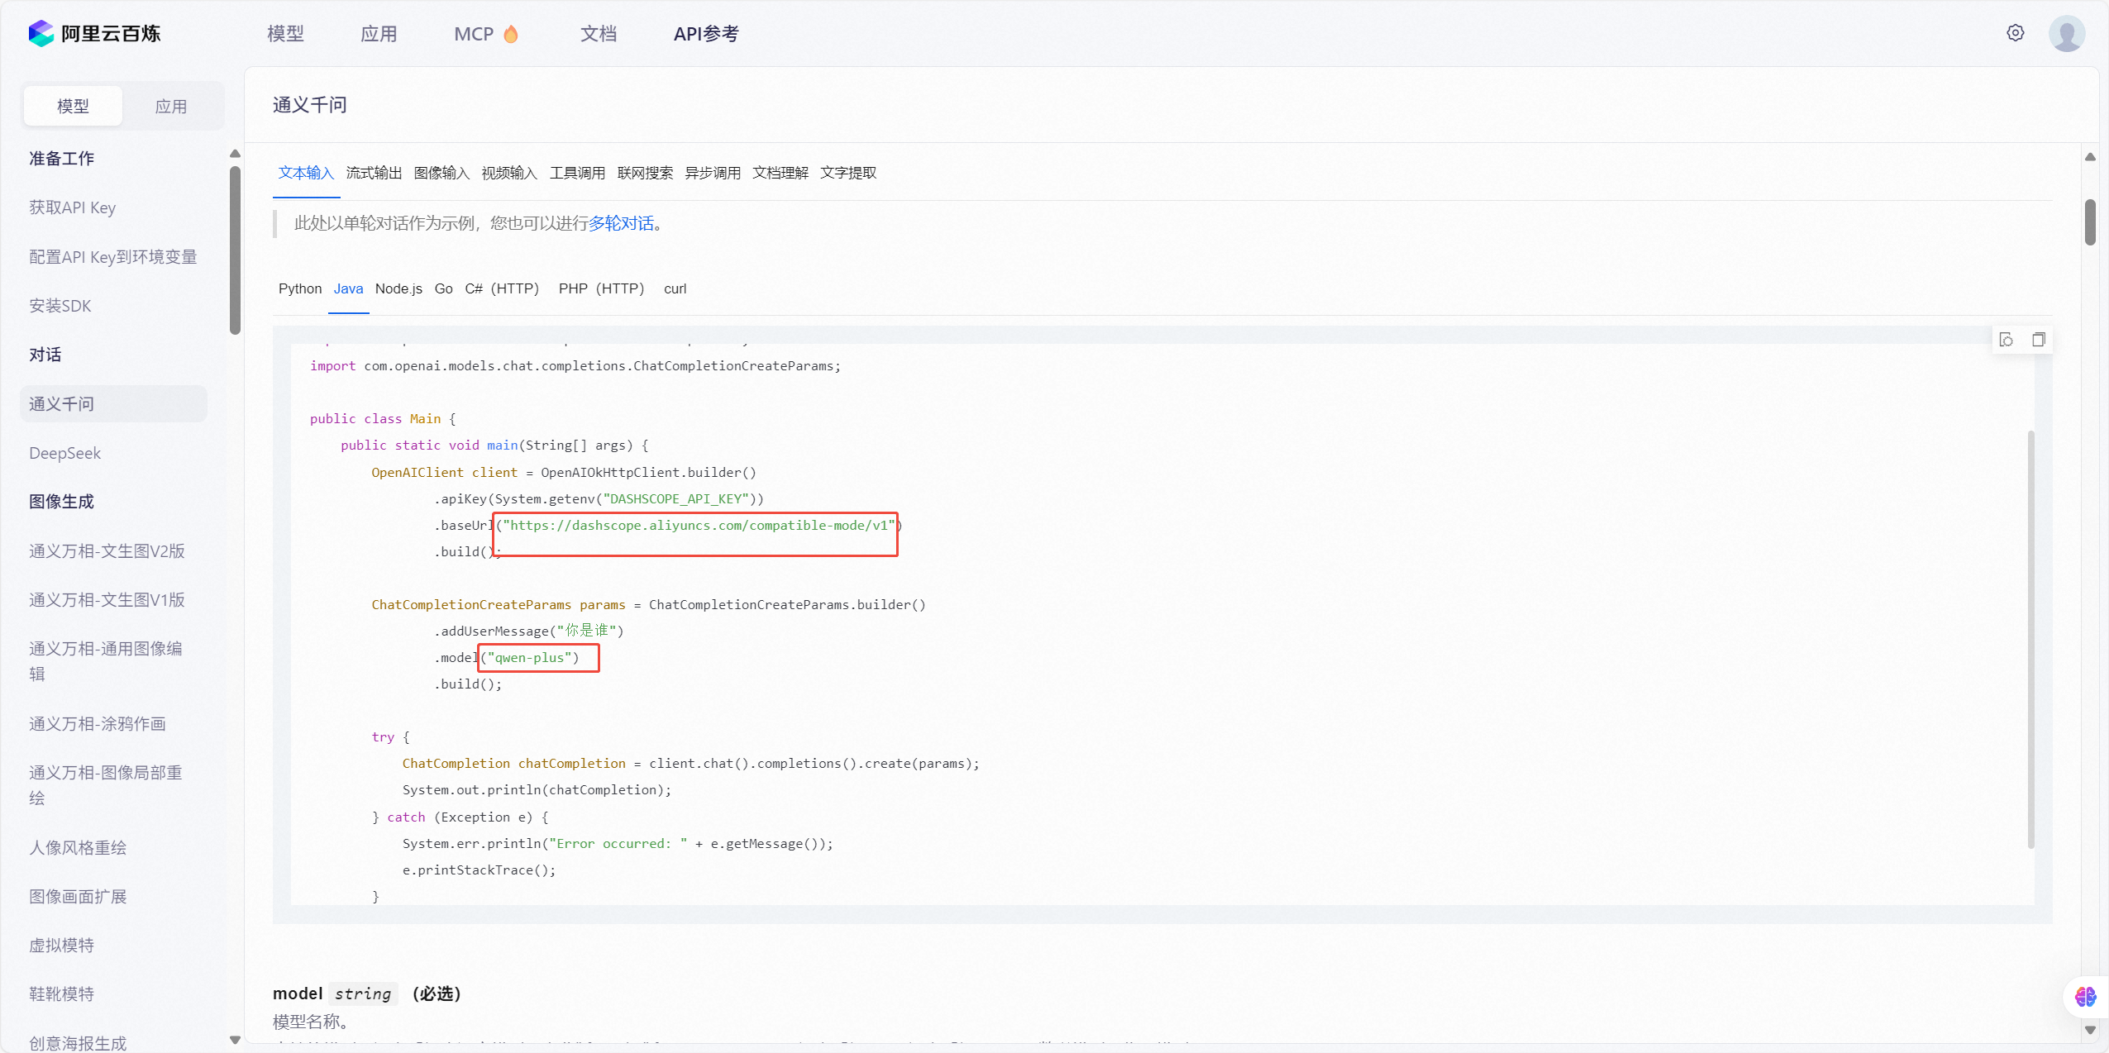Select the 工具调用 tab
Screen dimensions: 2109x1053
[x=577, y=173]
